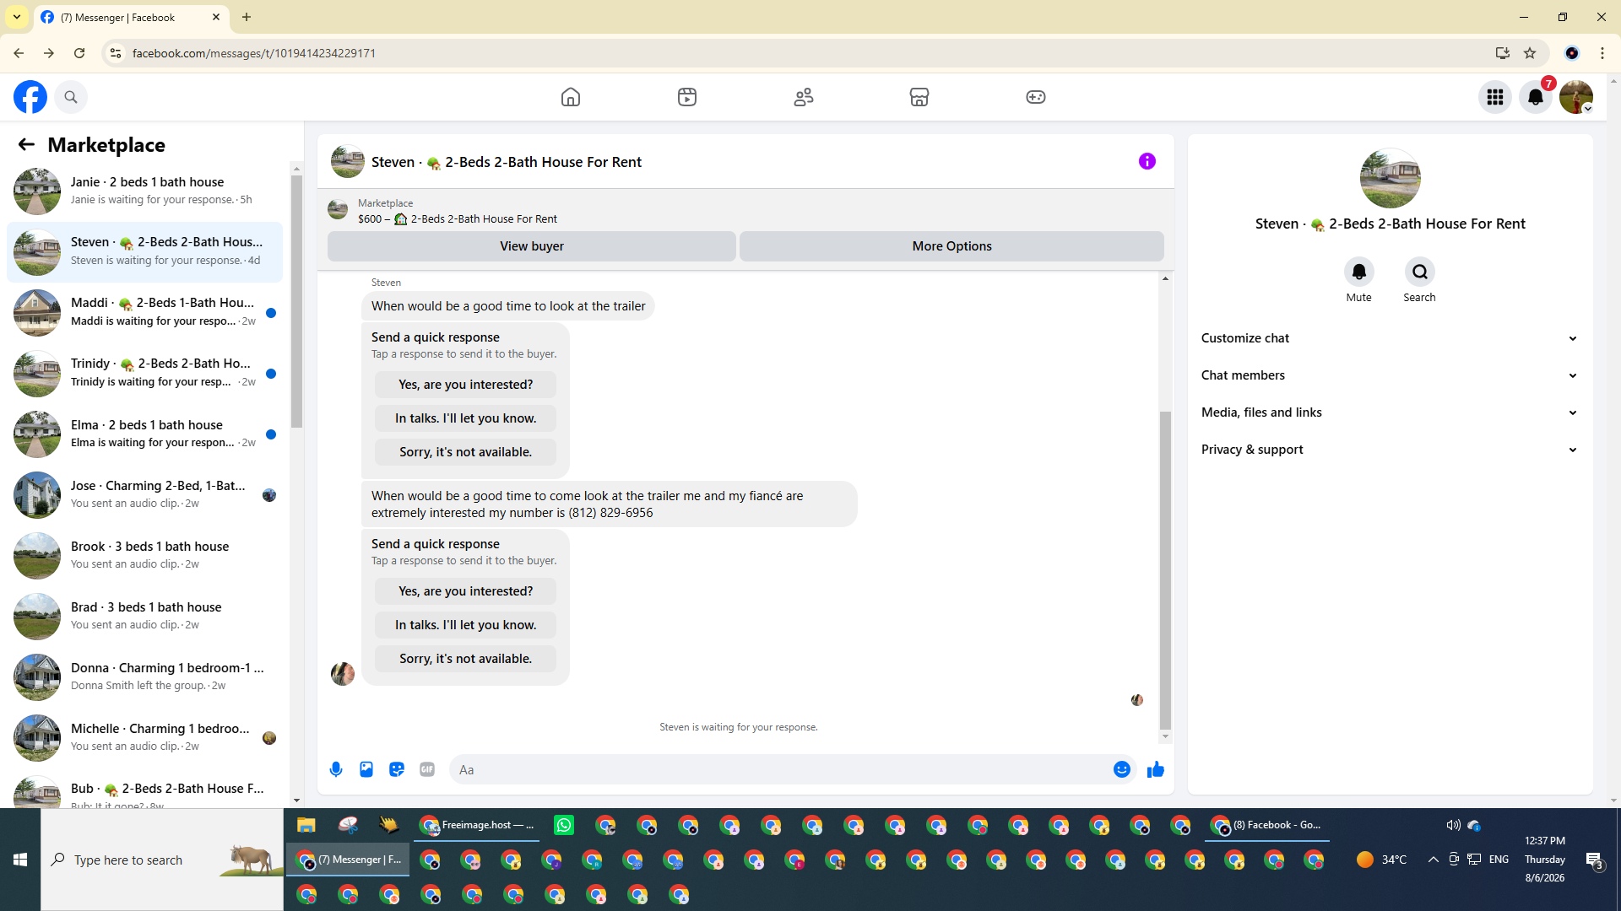Expand Media, files and links section

point(1390,412)
